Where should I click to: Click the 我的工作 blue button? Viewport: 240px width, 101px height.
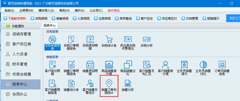233,18
